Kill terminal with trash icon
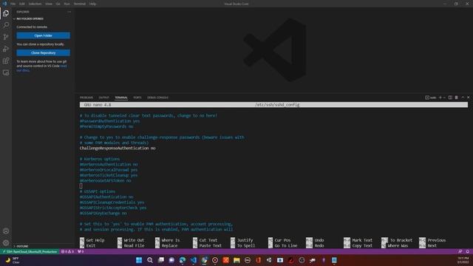 (457, 98)
